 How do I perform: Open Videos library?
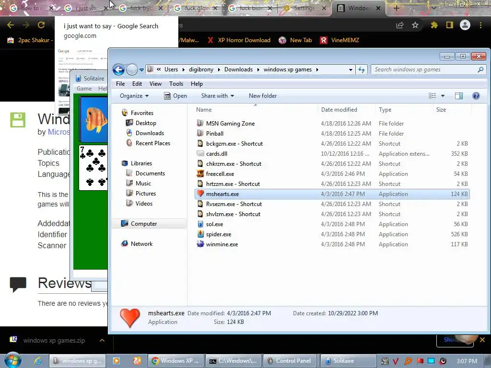click(144, 203)
